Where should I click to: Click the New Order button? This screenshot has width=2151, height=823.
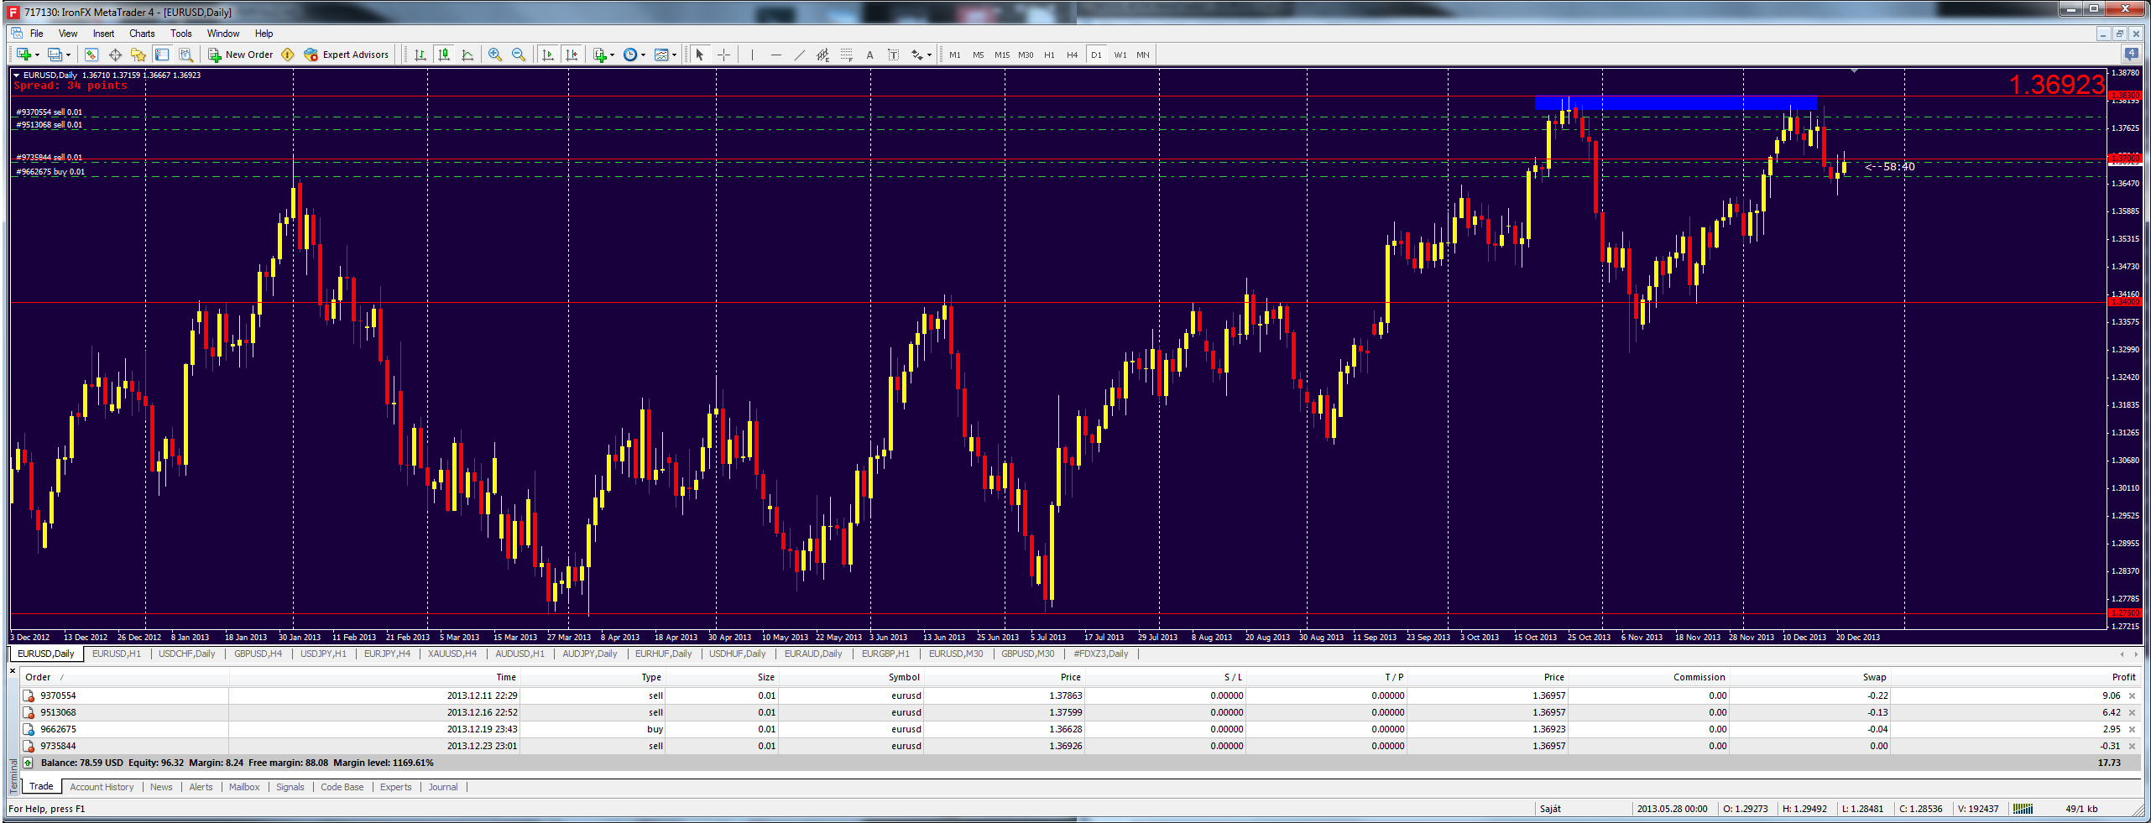[x=240, y=55]
